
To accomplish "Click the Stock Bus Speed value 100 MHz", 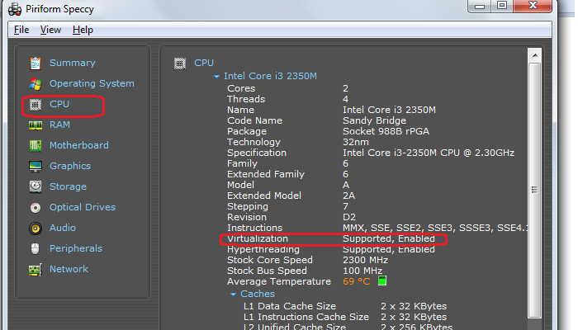I will 362,271.
